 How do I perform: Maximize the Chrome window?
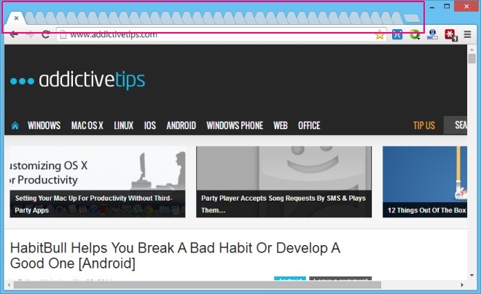447,7
